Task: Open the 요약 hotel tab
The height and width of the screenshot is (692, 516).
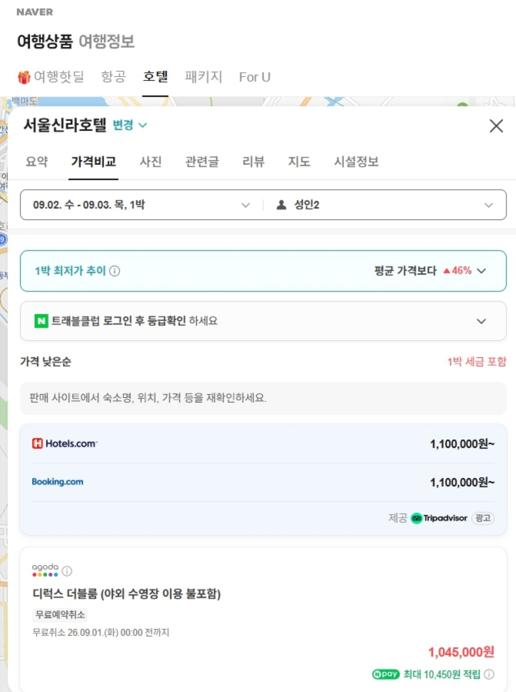Action: pos(37,161)
